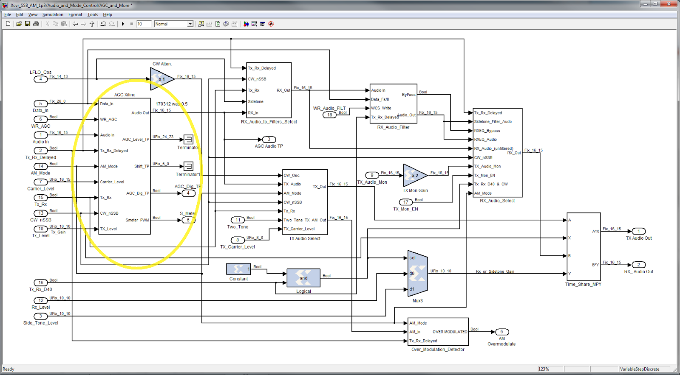Open the Format menu
The image size is (680, 375).
(75, 14)
